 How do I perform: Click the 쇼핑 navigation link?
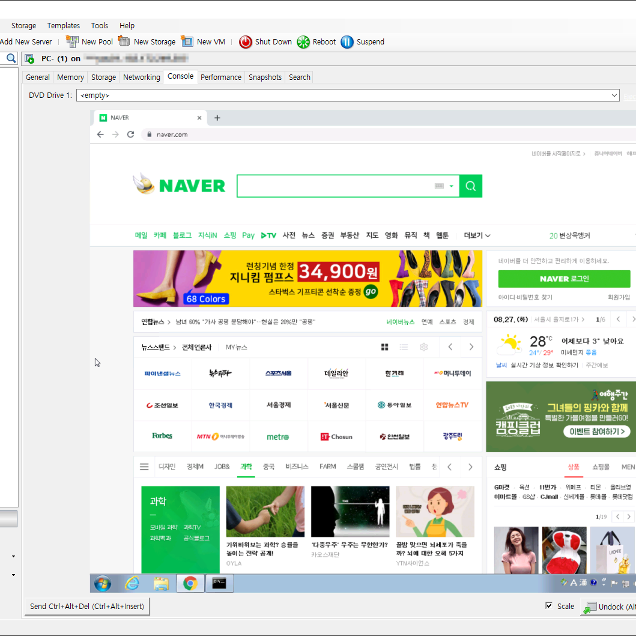pyautogui.click(x=230, y=235)
